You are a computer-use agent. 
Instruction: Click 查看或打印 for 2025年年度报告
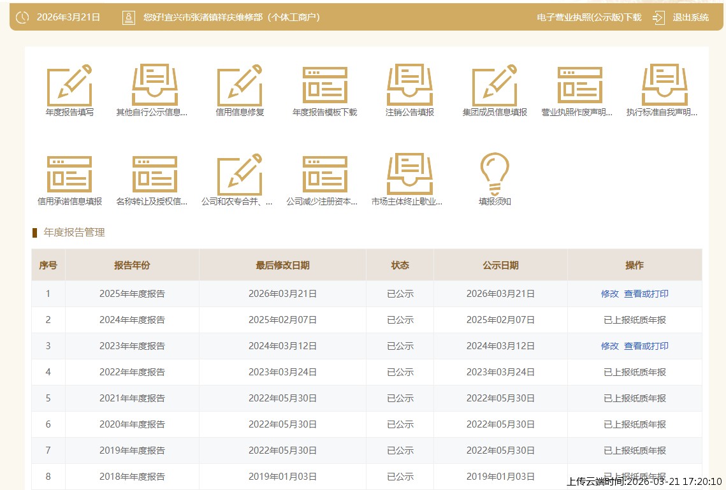click(x=646, y=294)
